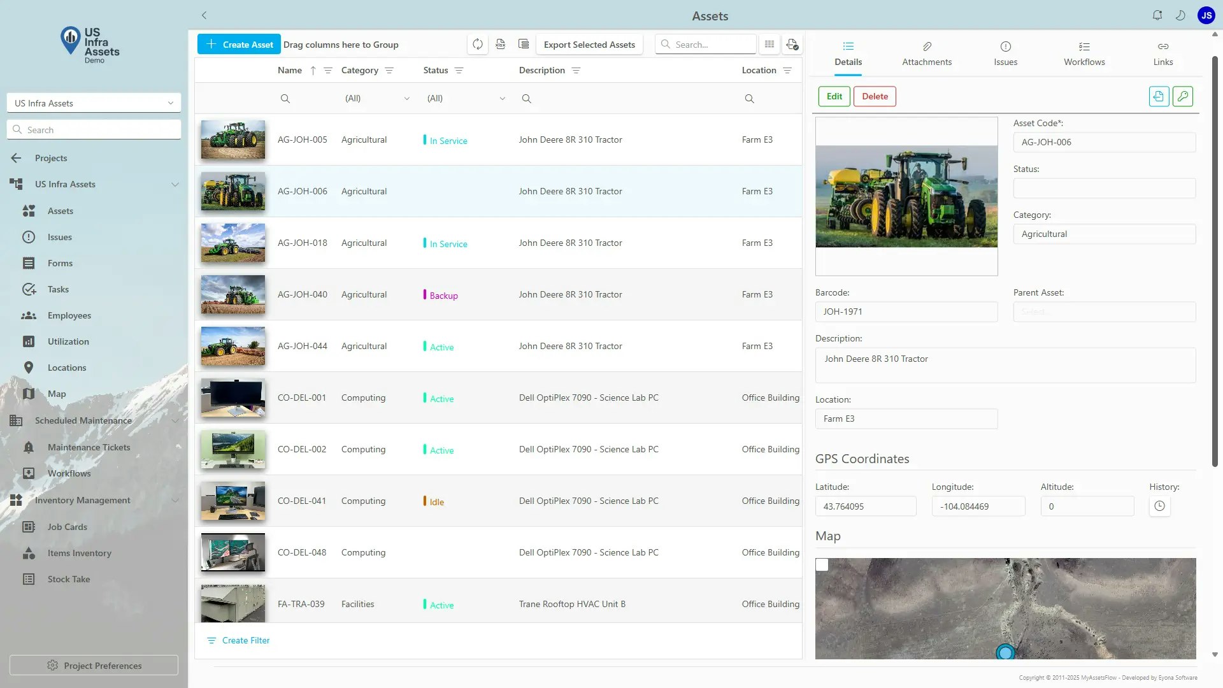The image size is (1223, 688).
Task: Open Employees in the sidebar
Action: [69, 315]
